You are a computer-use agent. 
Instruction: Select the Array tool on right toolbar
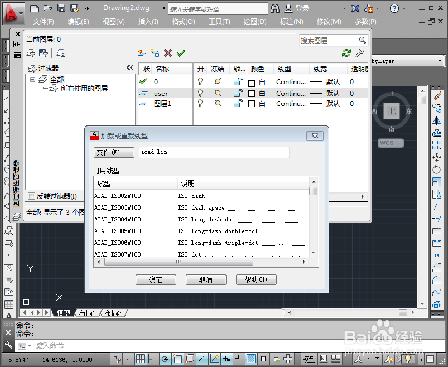tap(437, 145)
